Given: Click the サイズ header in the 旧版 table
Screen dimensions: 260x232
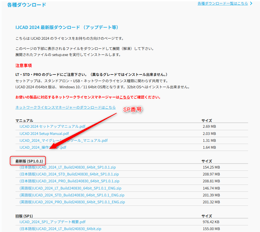Looking at the screenshot, I should click(x=207, y=216).
